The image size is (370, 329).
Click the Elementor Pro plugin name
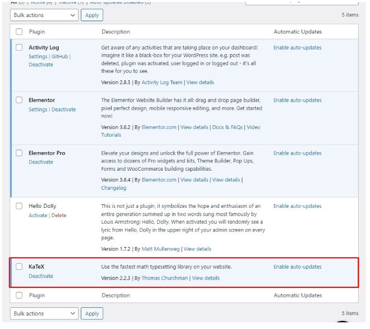click(47, 153)
